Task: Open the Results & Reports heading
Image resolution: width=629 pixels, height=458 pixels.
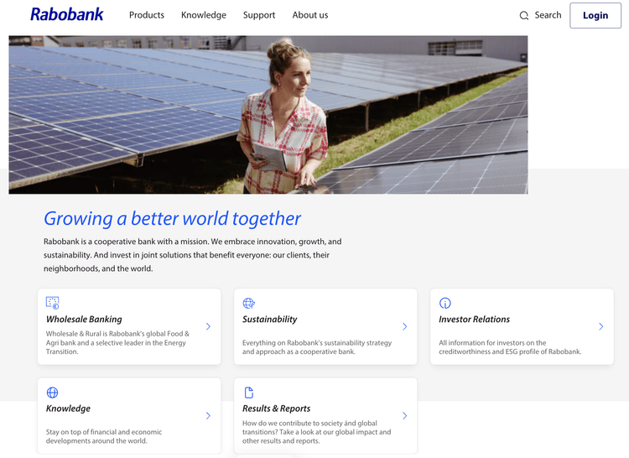Action: click(x=276, y=409)
